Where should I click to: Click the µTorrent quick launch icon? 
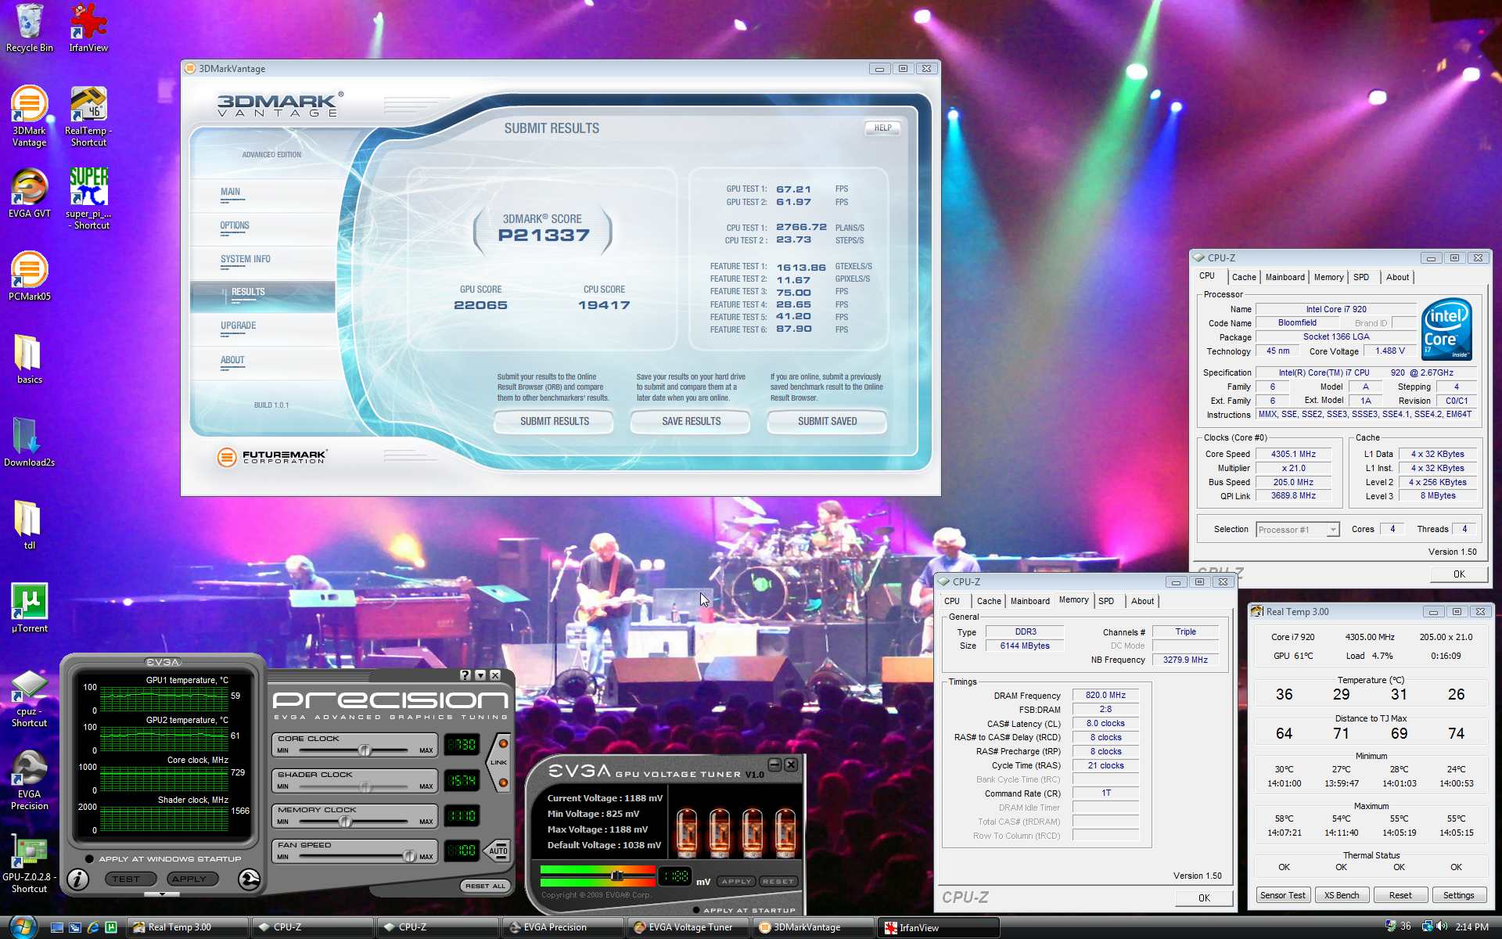coord(111,927)
